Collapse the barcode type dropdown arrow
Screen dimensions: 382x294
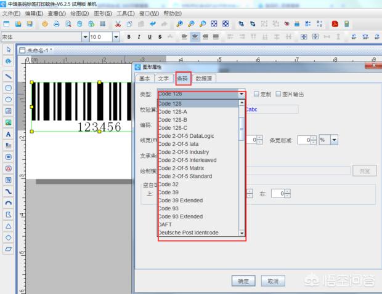point(242,94)
